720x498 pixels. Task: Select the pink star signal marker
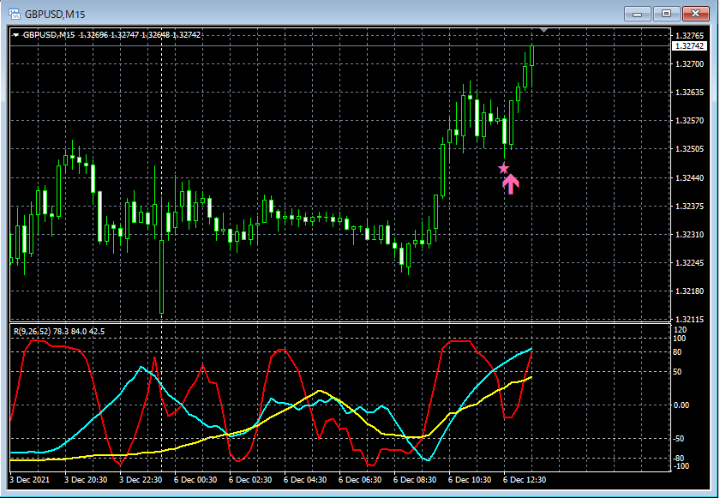[504, 168]
